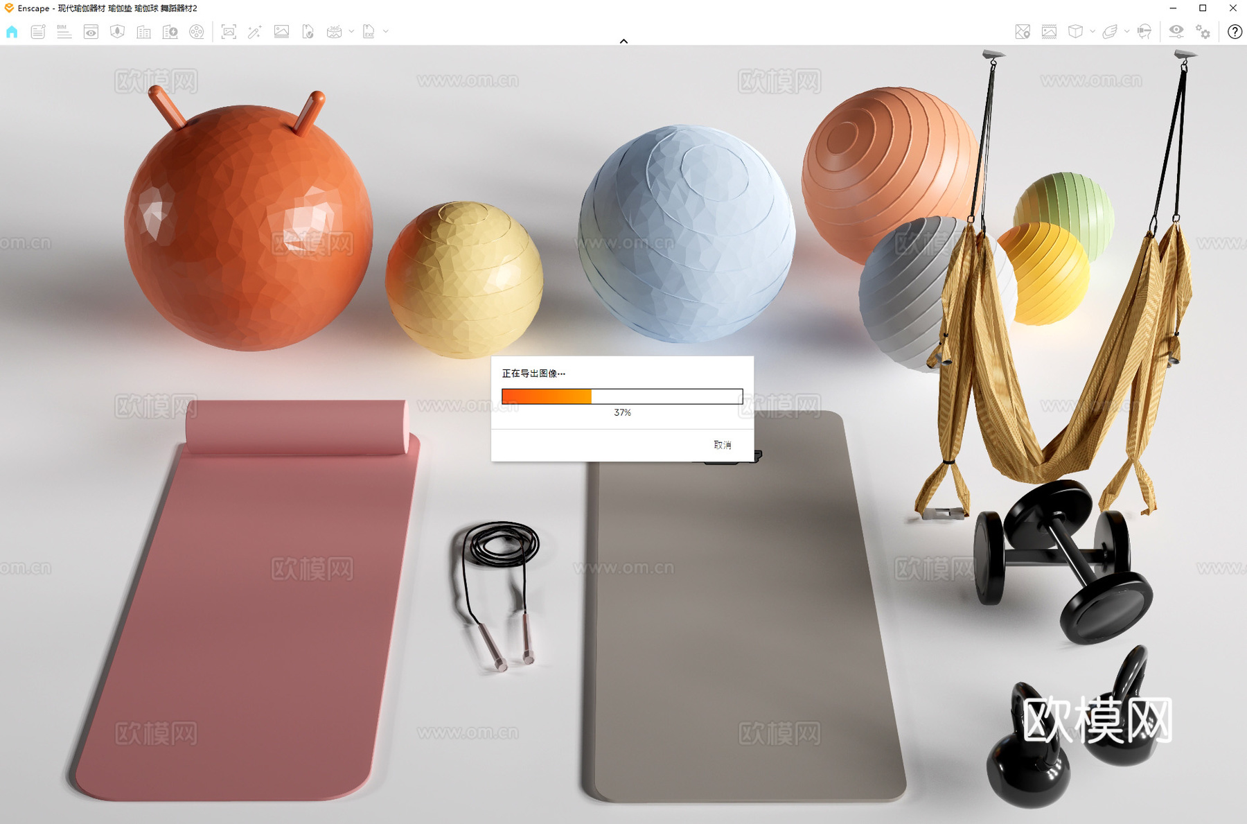Image resolution: width=1247 pixels, height=824 pixels.
Task: Click the blue Home icon in the toolbar
Action: (12, 32)
